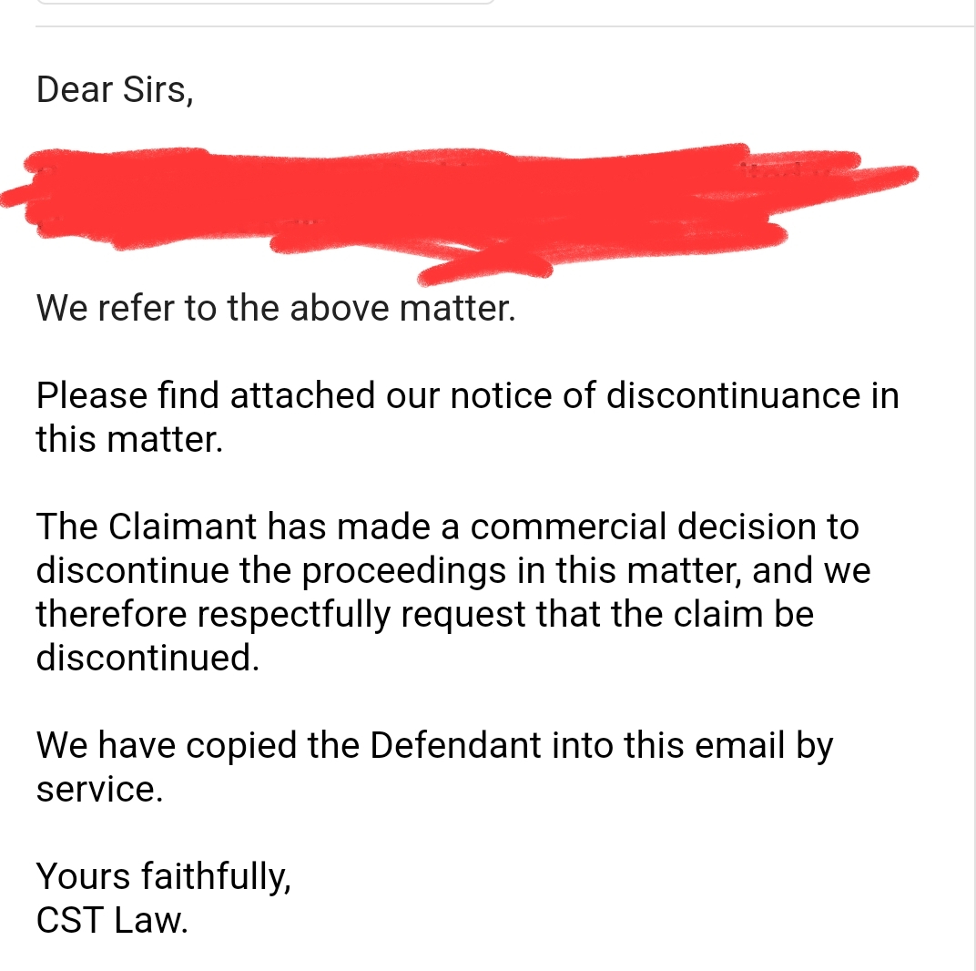Click the word "service." at paragraph end
The image size is (976, 971).
[x=99, y=789]
